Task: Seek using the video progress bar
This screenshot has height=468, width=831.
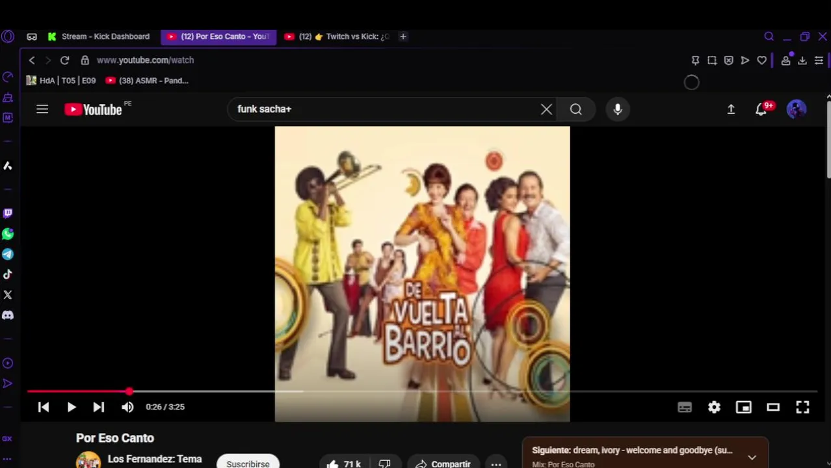Action: pos(422,391)
